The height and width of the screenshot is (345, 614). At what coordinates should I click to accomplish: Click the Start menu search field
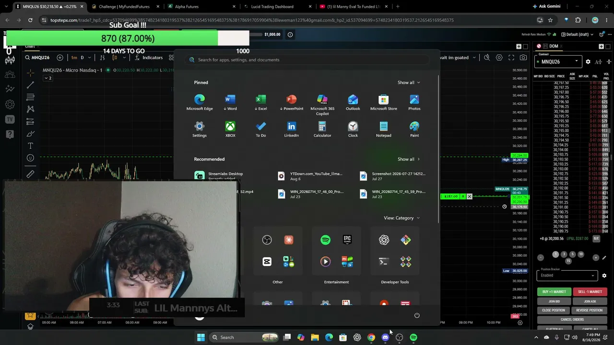(307, 60)
